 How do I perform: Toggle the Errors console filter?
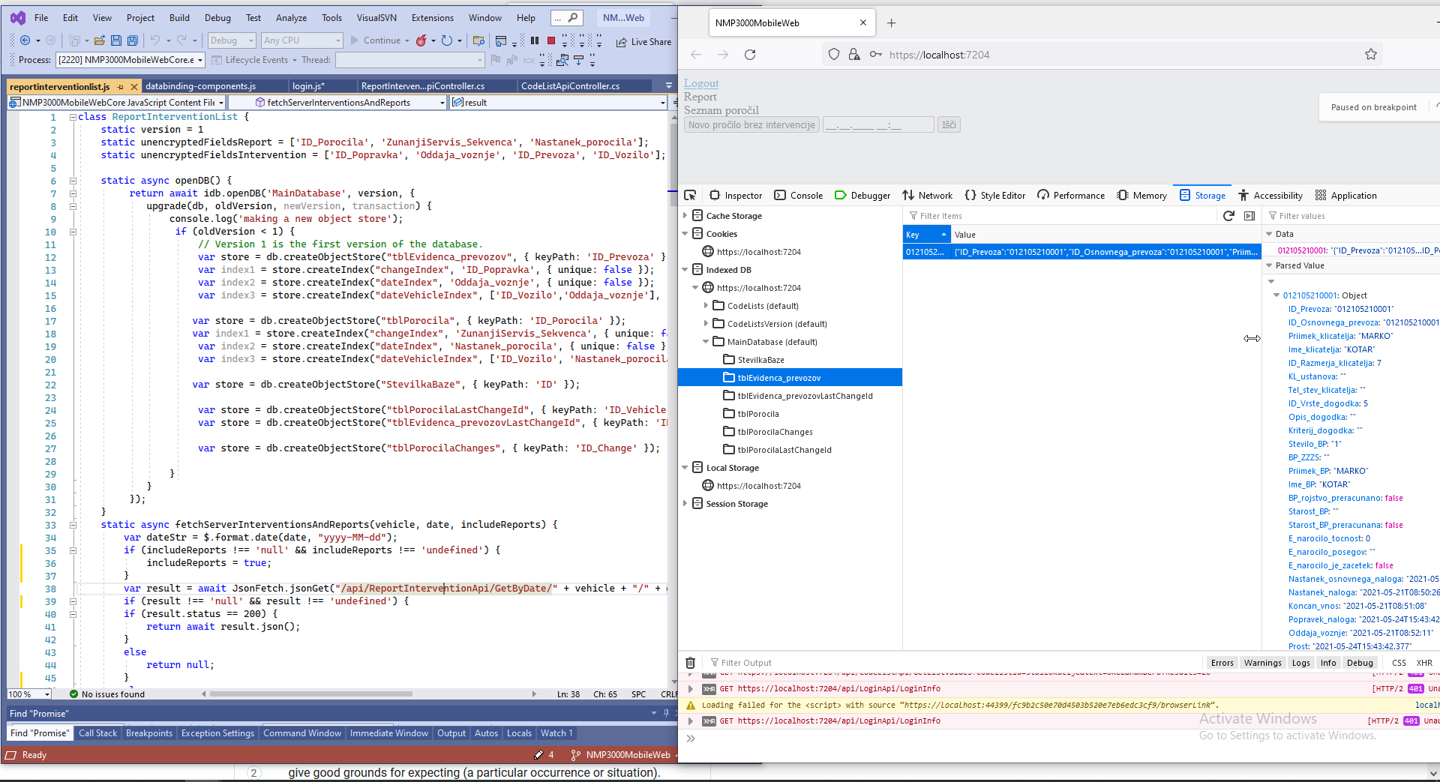[1222, 663]
